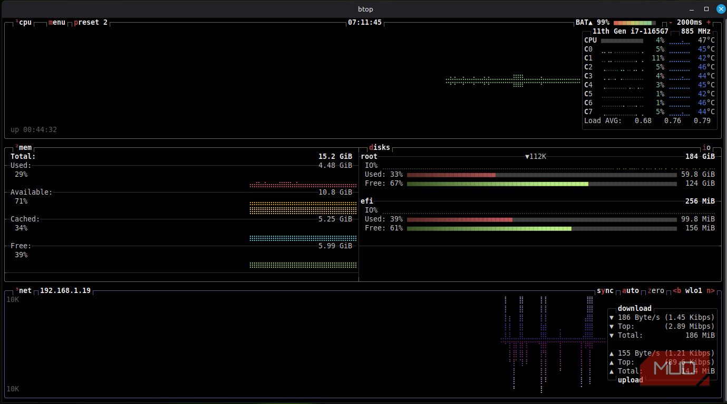Toggle network graph sync scaling
The width and height of the screenshot is (727, 404).
pyautogui.click(x=605, y=291)
